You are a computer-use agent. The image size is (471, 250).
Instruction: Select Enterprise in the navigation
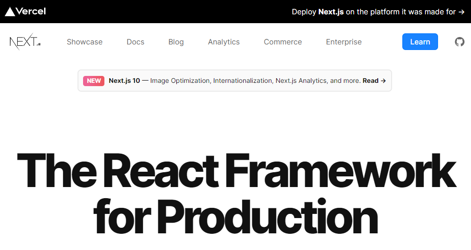coord(344,42)
